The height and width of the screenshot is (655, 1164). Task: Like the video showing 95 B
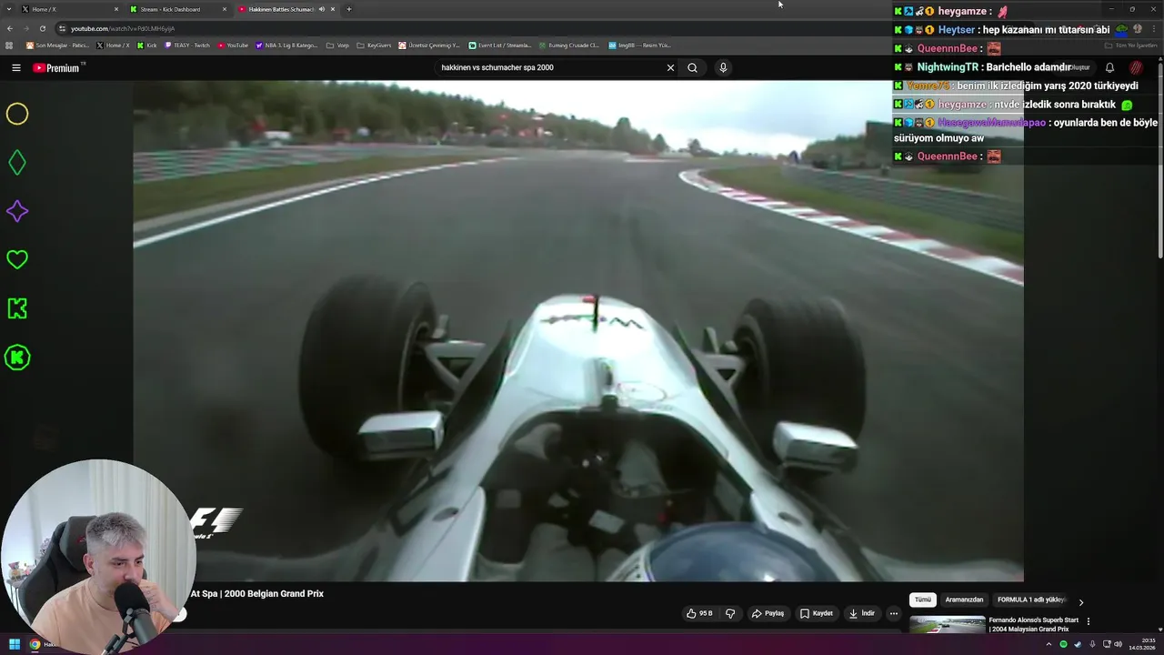(699, 613)
